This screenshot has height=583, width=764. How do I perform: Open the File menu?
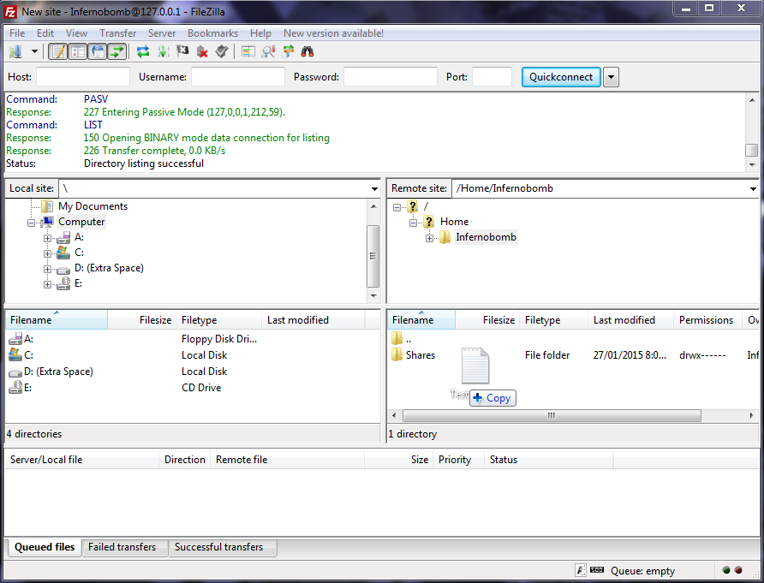[x=17, y=33]
